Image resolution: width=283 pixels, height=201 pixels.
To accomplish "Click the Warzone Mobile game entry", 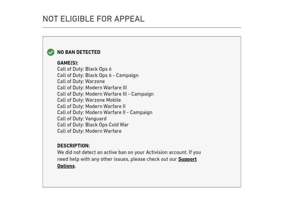I will coord(89,100).
